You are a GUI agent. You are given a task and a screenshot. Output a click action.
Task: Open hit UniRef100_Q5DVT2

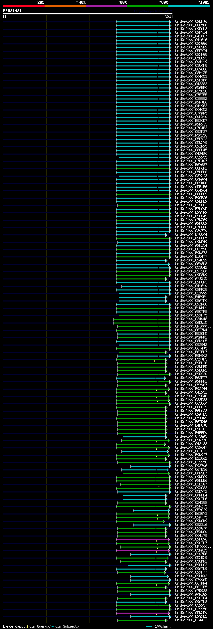point(191,491)
